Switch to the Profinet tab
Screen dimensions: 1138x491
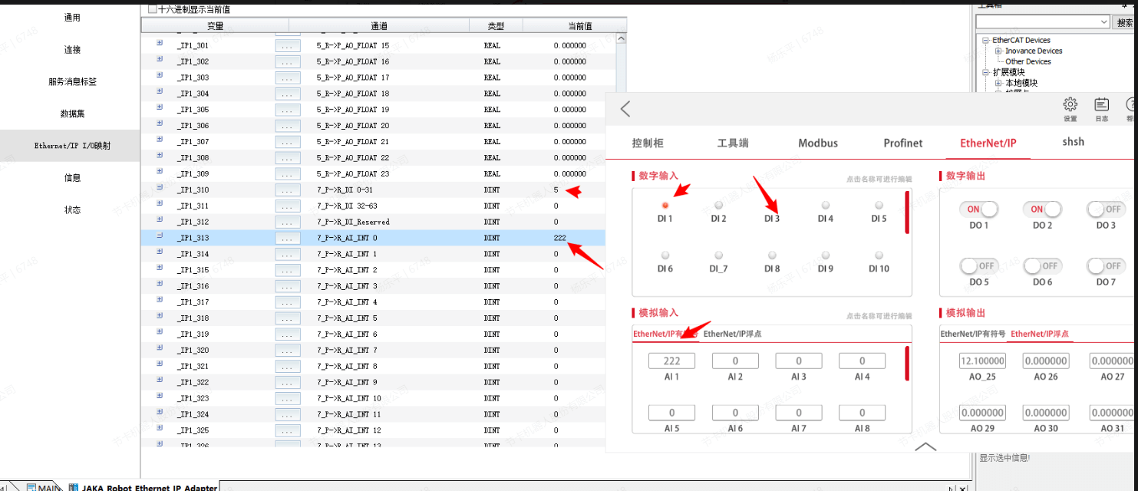(x=902, y=143)
